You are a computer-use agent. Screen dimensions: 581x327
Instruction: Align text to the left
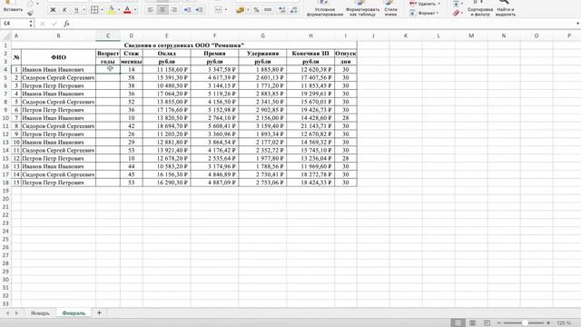tap(151, 10)
